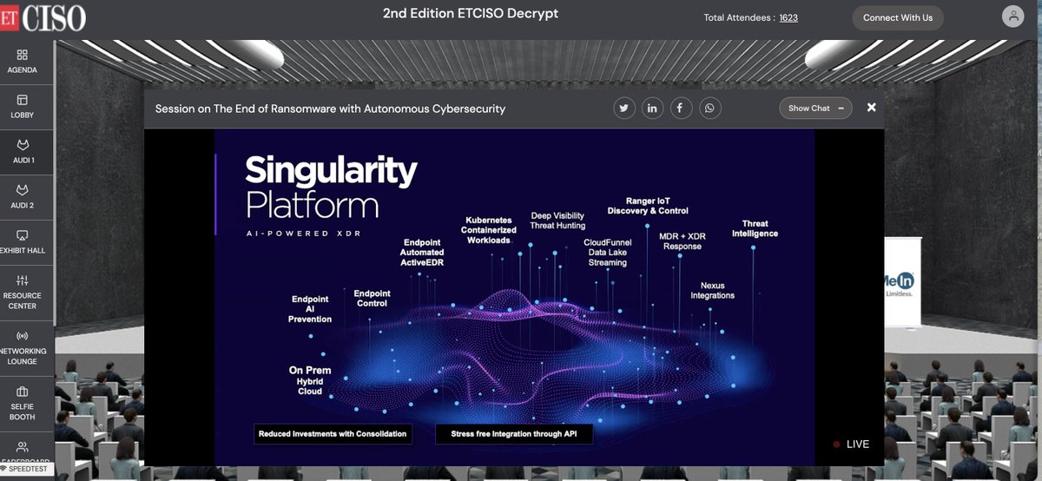This screenshot has height=481, width=1042.
Task: Click the Exhibit Hall screen icon
Action: click(23, 234)
